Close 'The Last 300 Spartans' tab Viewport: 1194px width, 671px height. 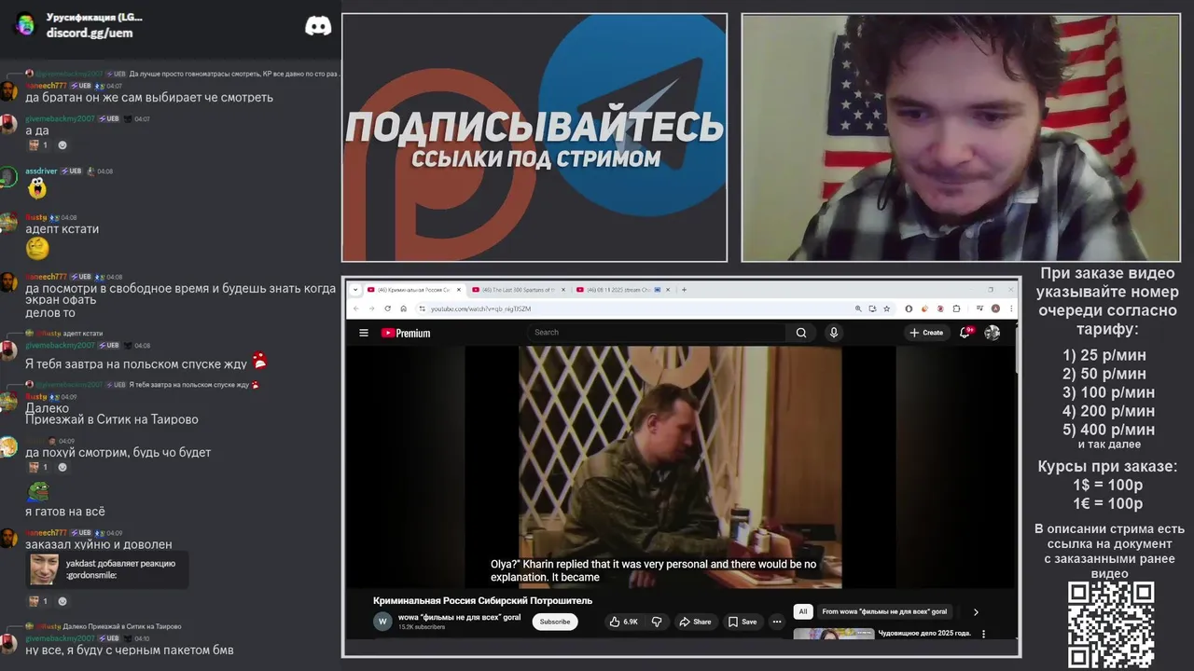(x=562, y=290)
